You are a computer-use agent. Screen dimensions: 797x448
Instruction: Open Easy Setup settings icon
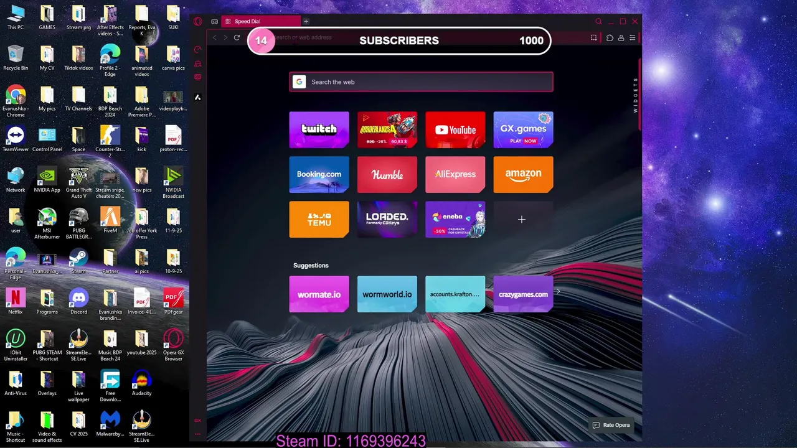(633, 37)
